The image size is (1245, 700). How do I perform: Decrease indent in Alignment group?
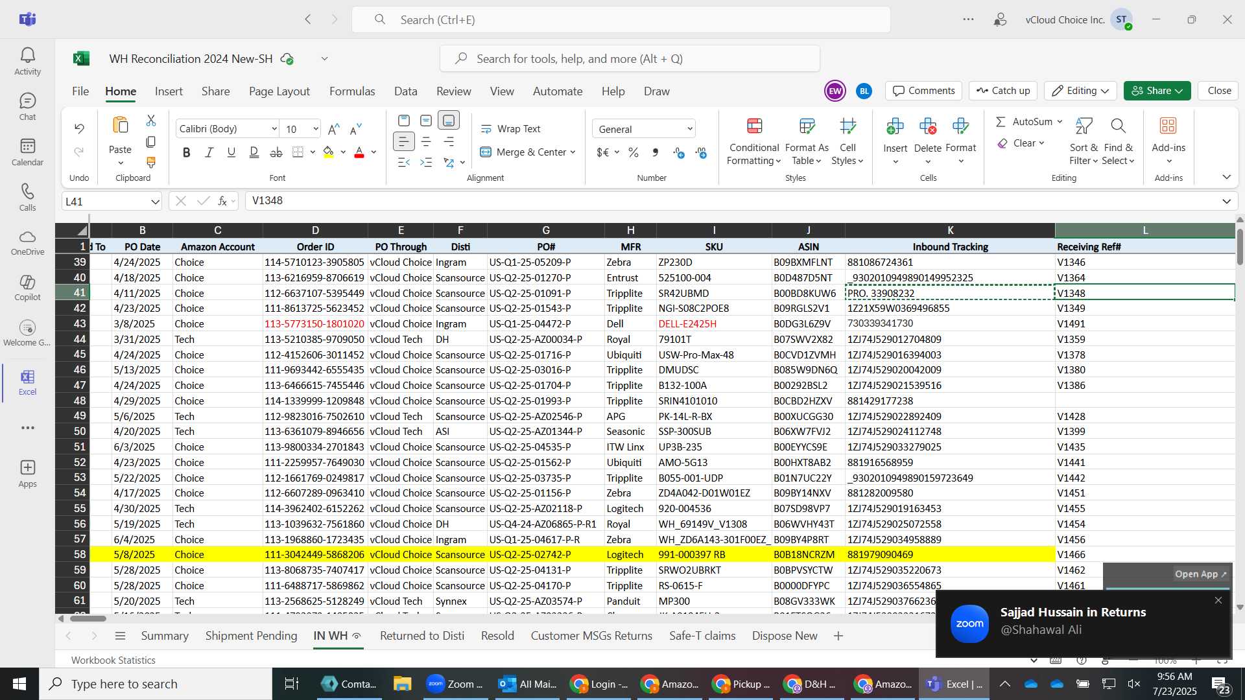(x=403, y=162)
